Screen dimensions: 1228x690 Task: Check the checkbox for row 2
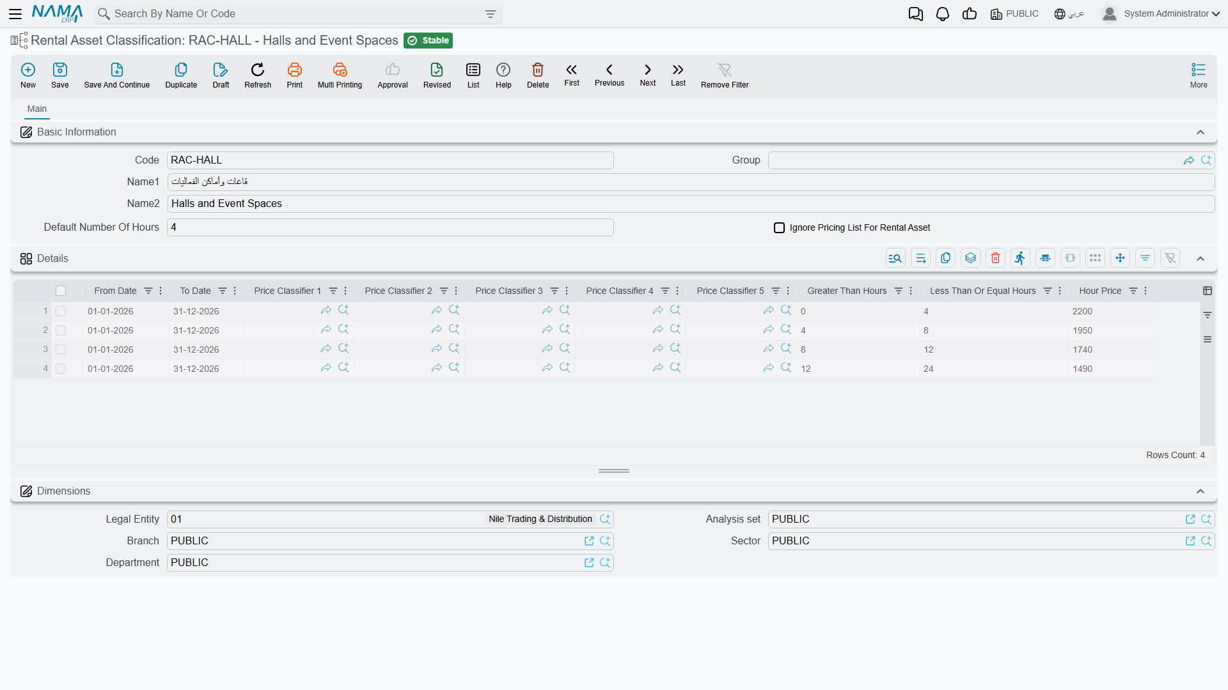click(x=61, y=330)
